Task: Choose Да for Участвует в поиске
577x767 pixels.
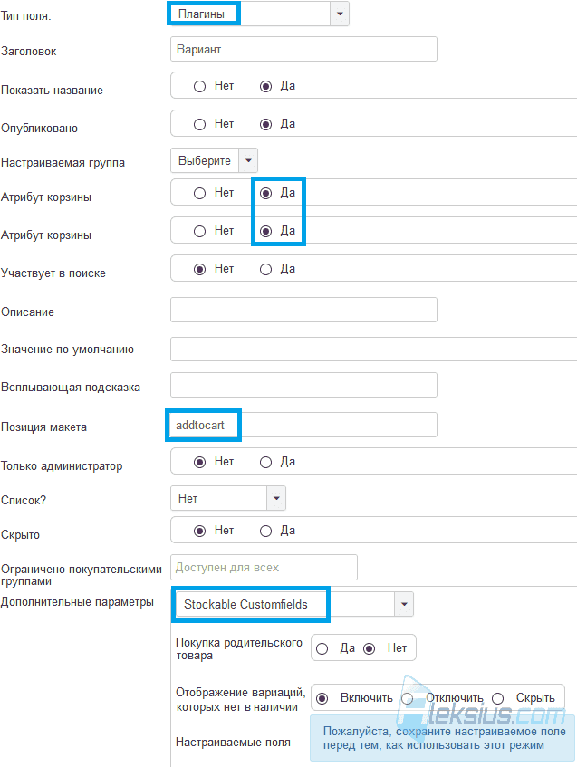Action: pyautogui.click(x=265, y=269)
